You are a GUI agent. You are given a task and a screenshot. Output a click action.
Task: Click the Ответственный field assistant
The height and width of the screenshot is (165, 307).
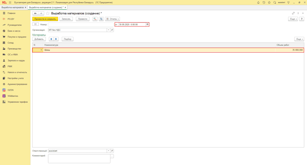coord(78,151)
